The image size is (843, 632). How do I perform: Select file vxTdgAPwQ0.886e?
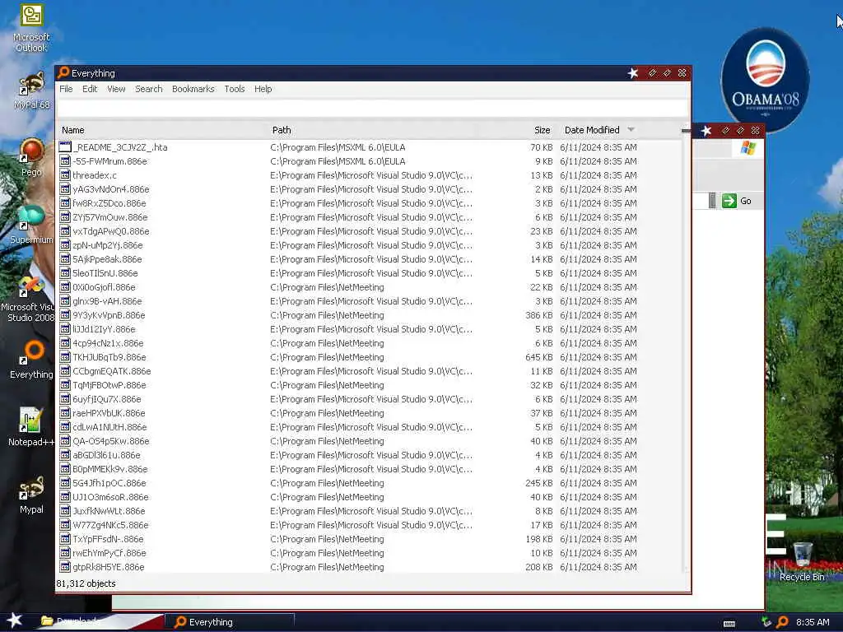[111, 231]
